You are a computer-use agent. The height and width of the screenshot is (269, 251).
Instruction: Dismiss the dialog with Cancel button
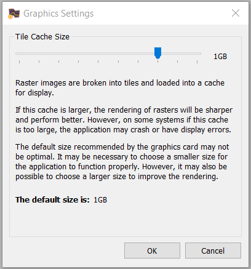pos(213,251)
